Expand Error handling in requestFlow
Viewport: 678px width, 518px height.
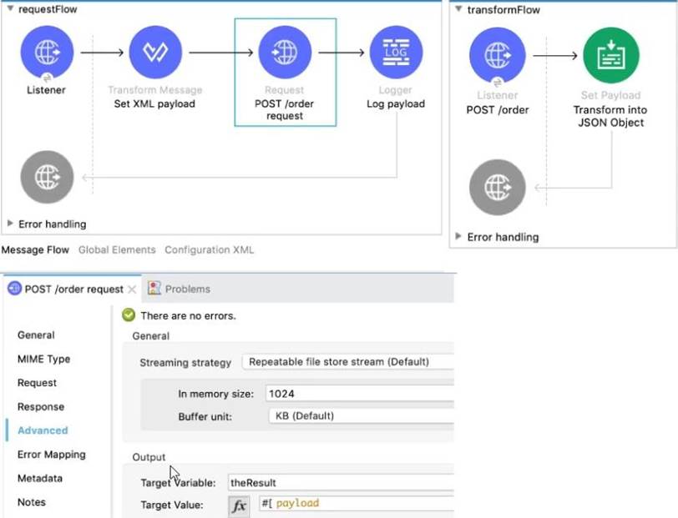click(x=11, y=224)
